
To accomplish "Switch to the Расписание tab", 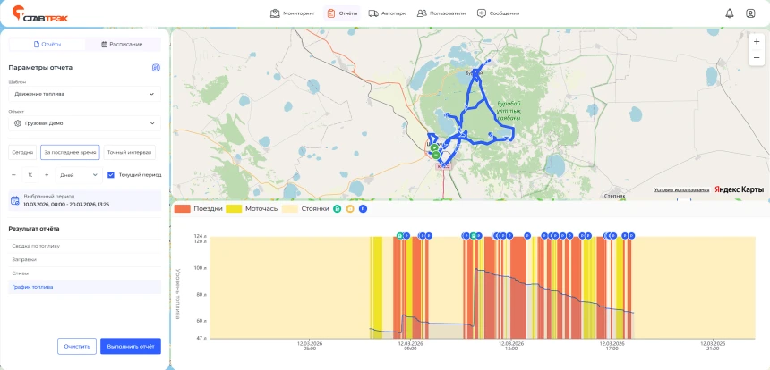I will (123, 44).
